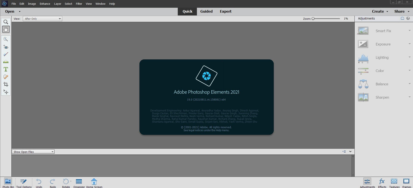Select the Red Eye Removal tool
This screenshot has height=188, width=413.
coord(6,47)
